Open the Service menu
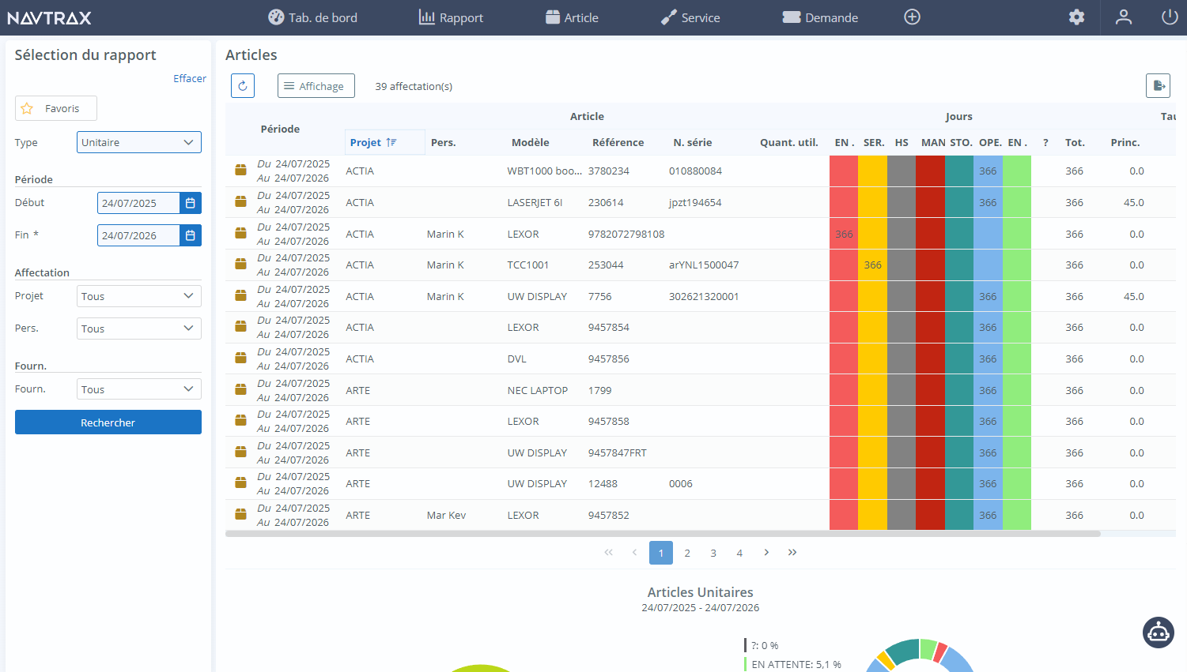Image resolution: width=1187 pixels, height=672 pixels. tap(690, 17)
